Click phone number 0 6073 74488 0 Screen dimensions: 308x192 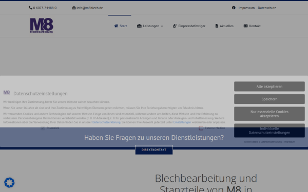(x=45, y=8)
